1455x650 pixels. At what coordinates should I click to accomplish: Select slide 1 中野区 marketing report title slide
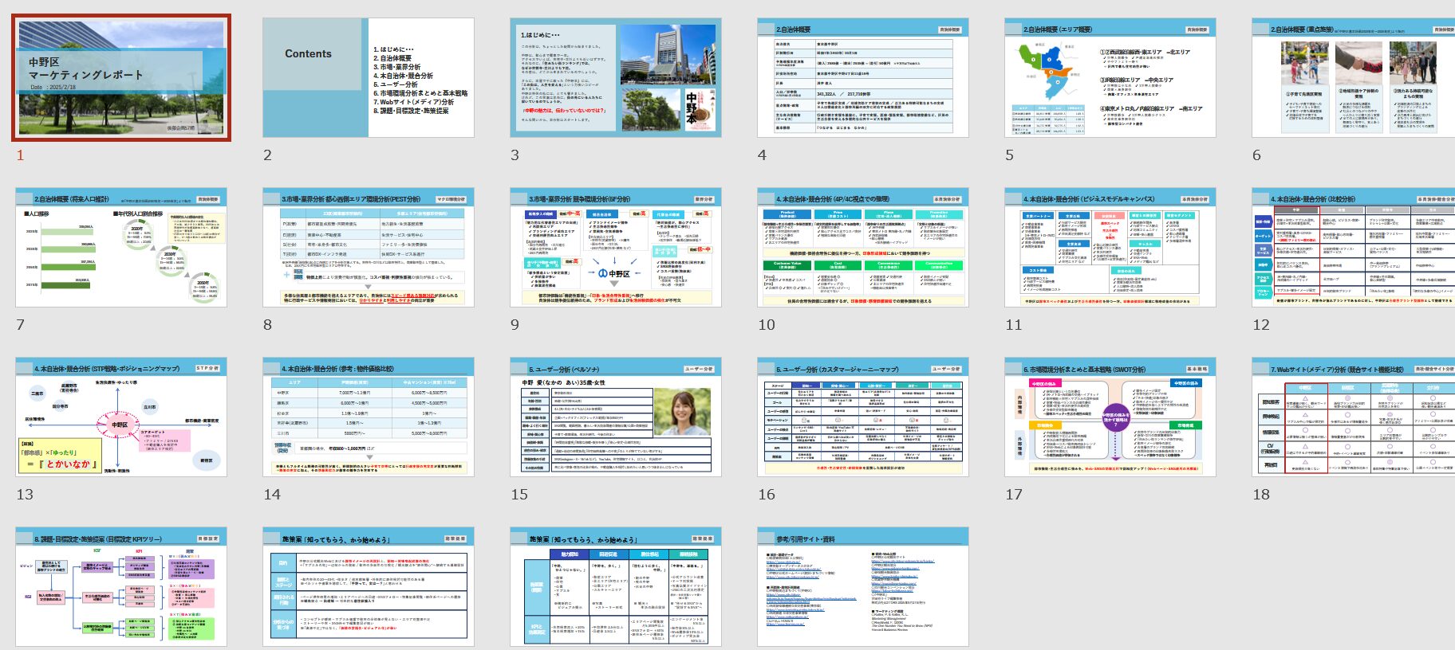pyautogui.click(x=121, y=78)
